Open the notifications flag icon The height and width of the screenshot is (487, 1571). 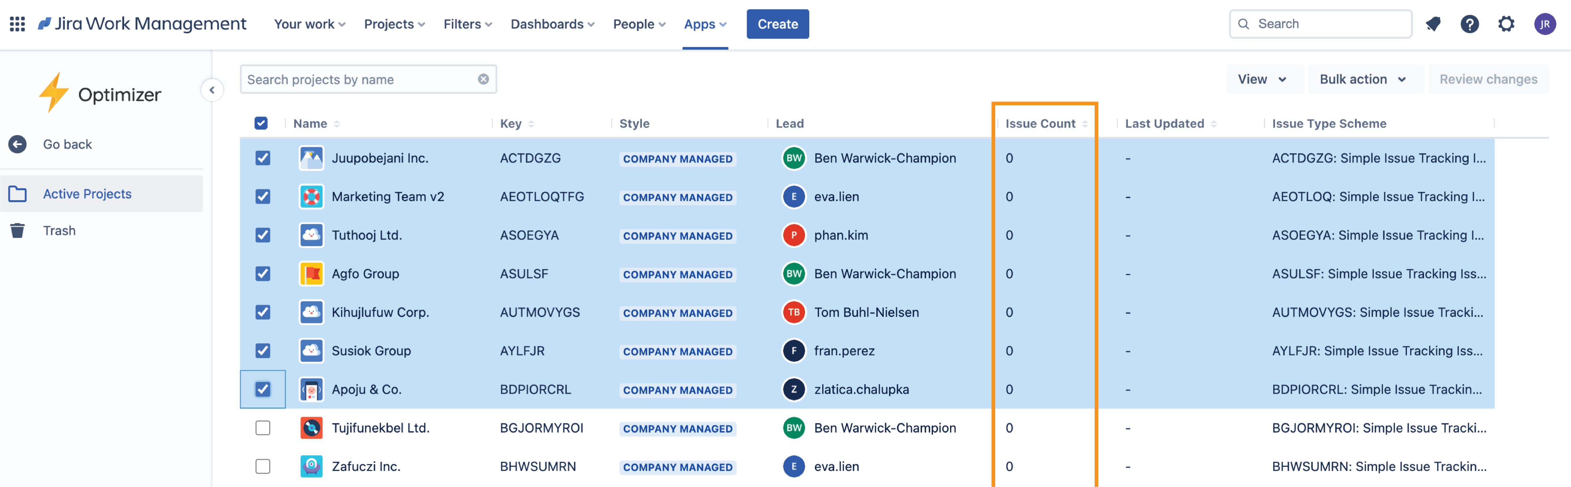(1433, 24)
